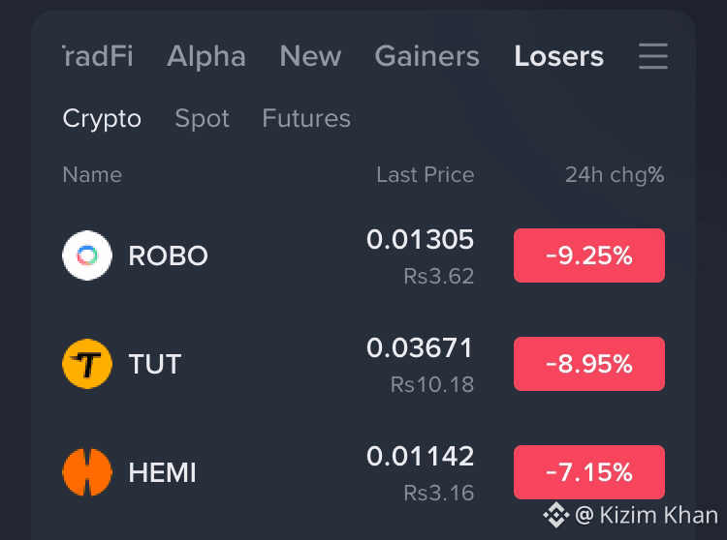Viewport: 727px width, 540px height.
Task: Click the ROBO coin logo
Action: [87, 255]
